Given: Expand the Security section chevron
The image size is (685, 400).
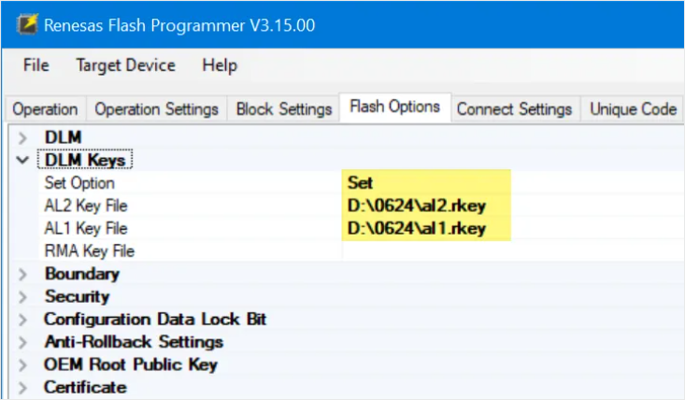Looking at the screenshot, I should coord(22,297).
